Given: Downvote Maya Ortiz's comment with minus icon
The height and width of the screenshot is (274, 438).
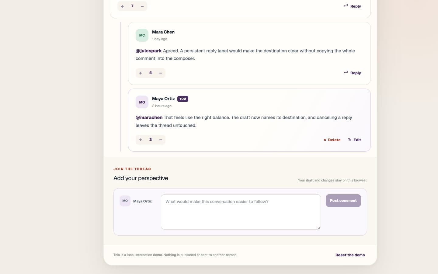Looking at the screenshot, I should (161, 140).
